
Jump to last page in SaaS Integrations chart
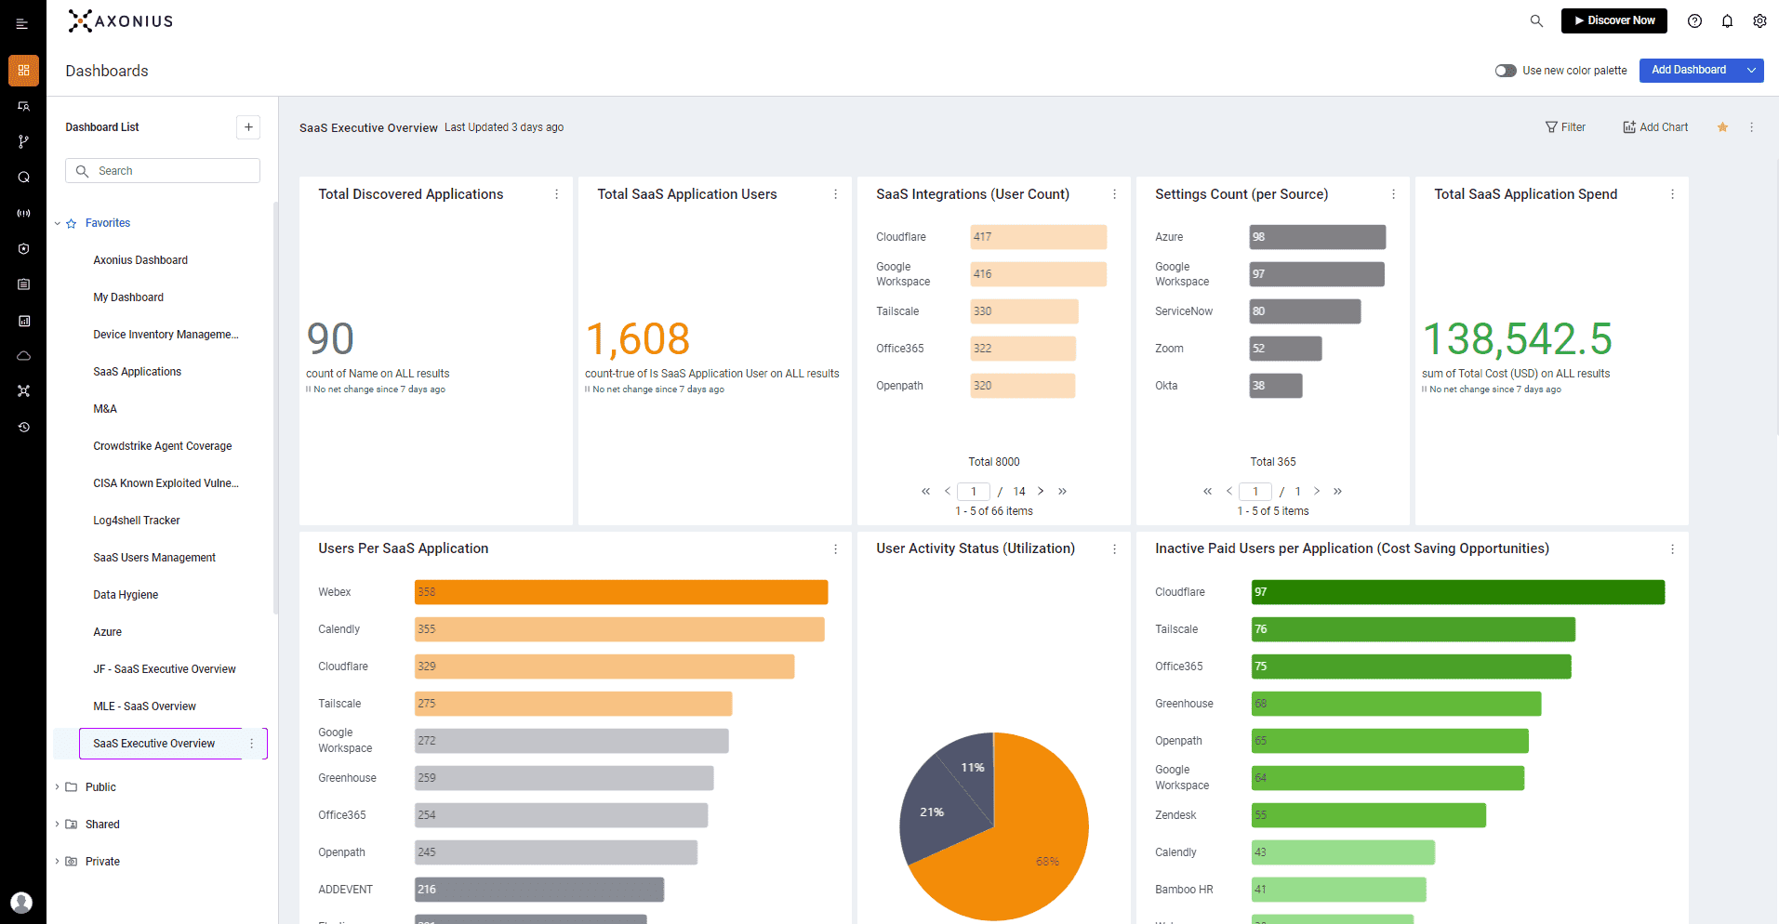[1062, 492]
